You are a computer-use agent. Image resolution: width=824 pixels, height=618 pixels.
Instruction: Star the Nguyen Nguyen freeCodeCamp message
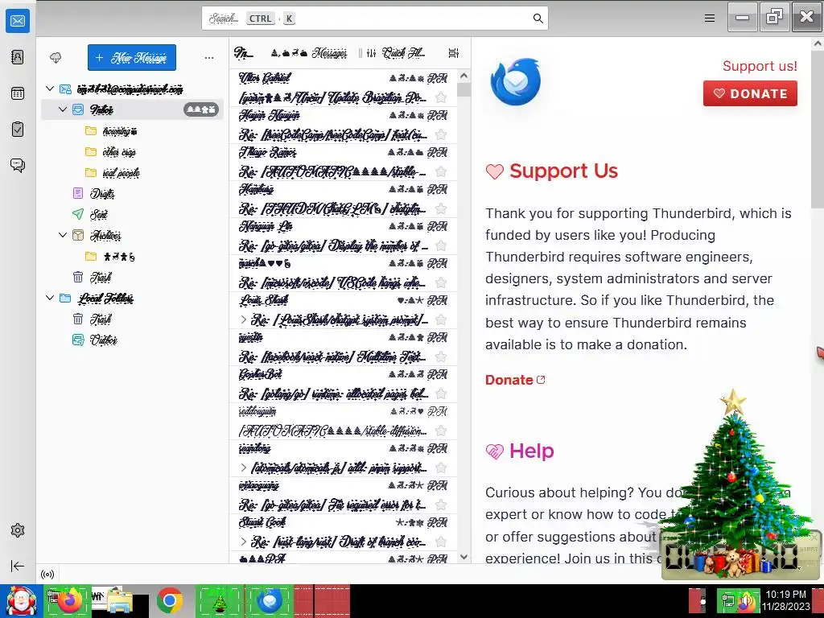click(x=441, y=134)
